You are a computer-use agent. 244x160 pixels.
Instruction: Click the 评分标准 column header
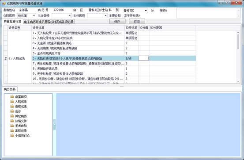click(x=78, y=28)
